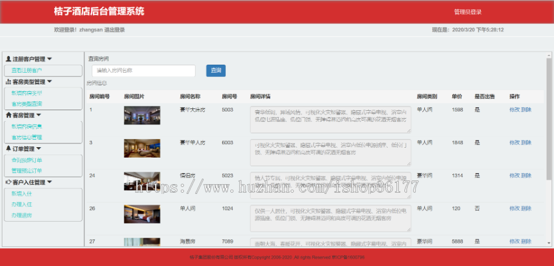
Task: Open 查看注册客户 in the sidebar
Action: pyautogui.click(x=27, y=70)
